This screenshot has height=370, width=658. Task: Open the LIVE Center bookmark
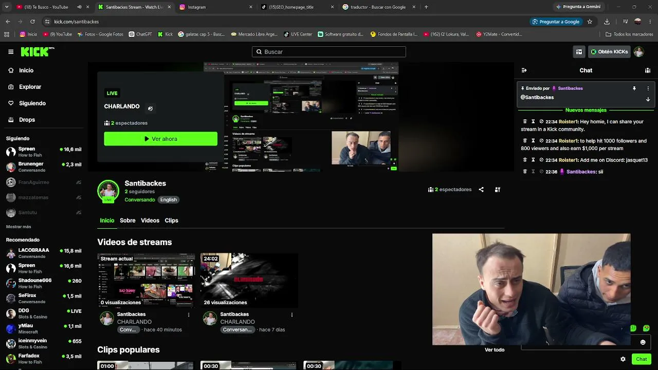click(x=297, y=34)
